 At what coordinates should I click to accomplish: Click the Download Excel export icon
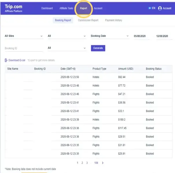click(x=6, y=60)
